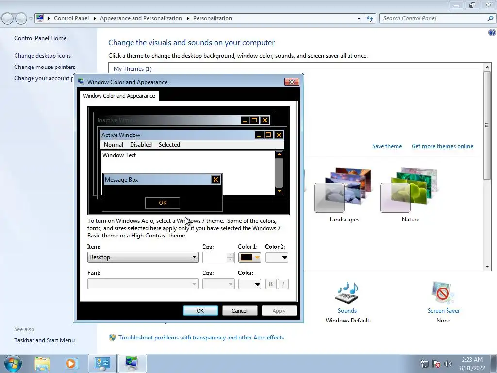
Task: Open Control Panel Home link
Action: [40, 38]
